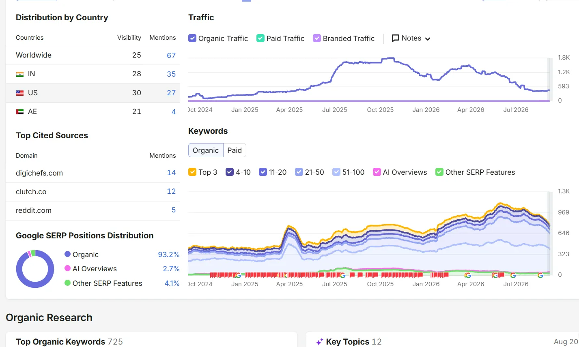Click US visibility value 30
The image size is (579, 347).
(137, 93)
